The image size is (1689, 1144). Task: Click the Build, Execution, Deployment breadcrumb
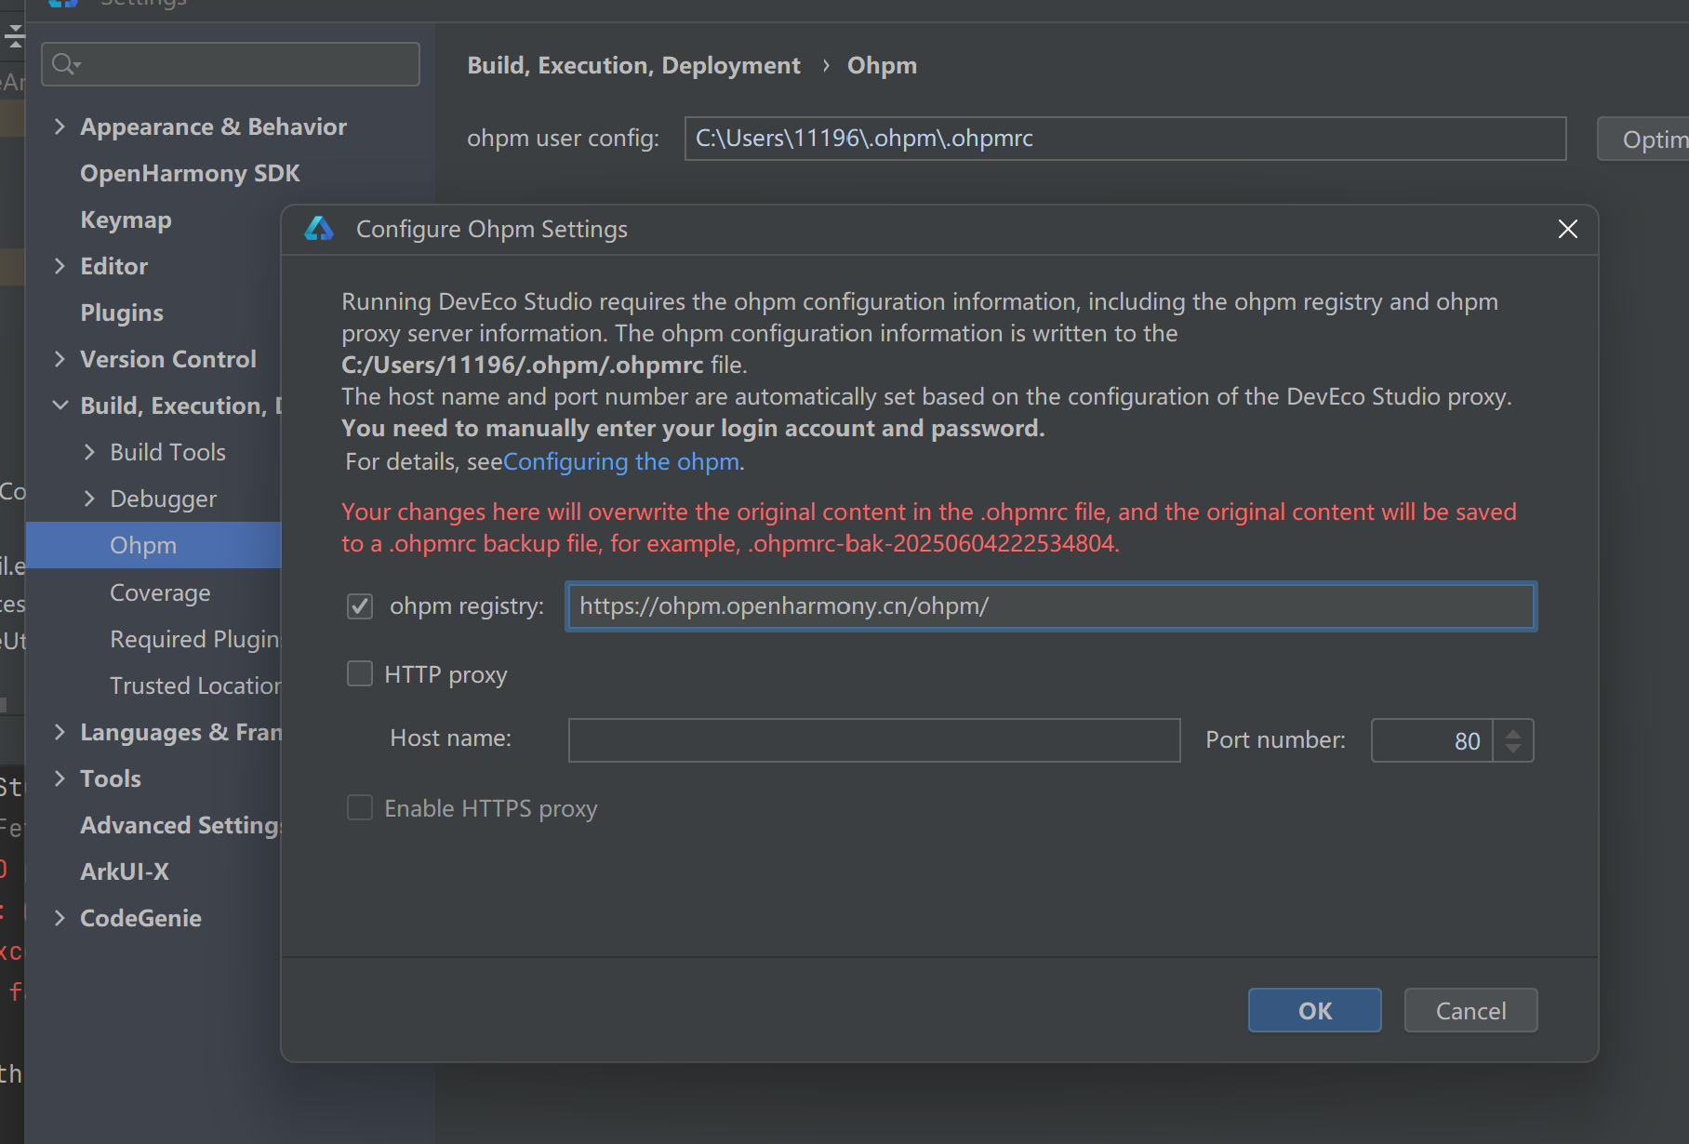(633, 65)
